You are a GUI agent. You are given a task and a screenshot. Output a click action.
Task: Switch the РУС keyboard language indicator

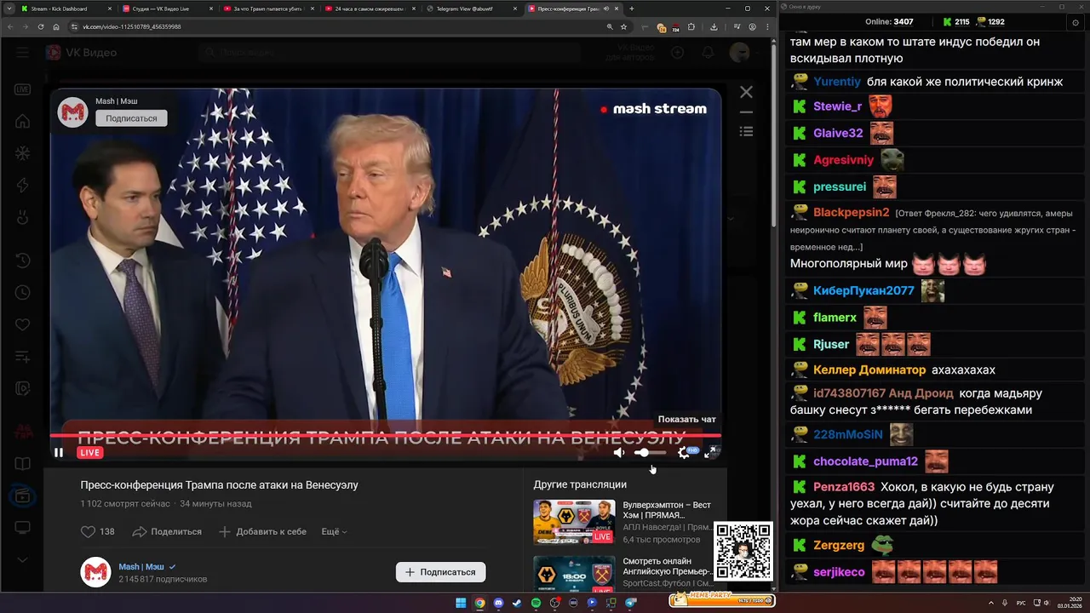[x=1021, y=603]
